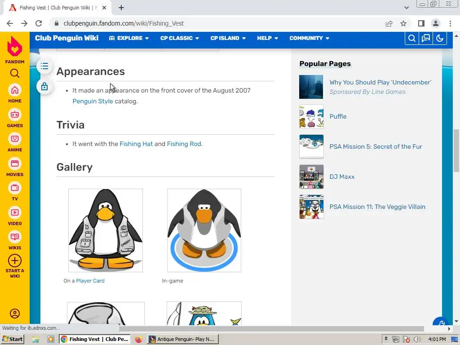Open the Puffle popular page link
460x345 pixels.
338,116
